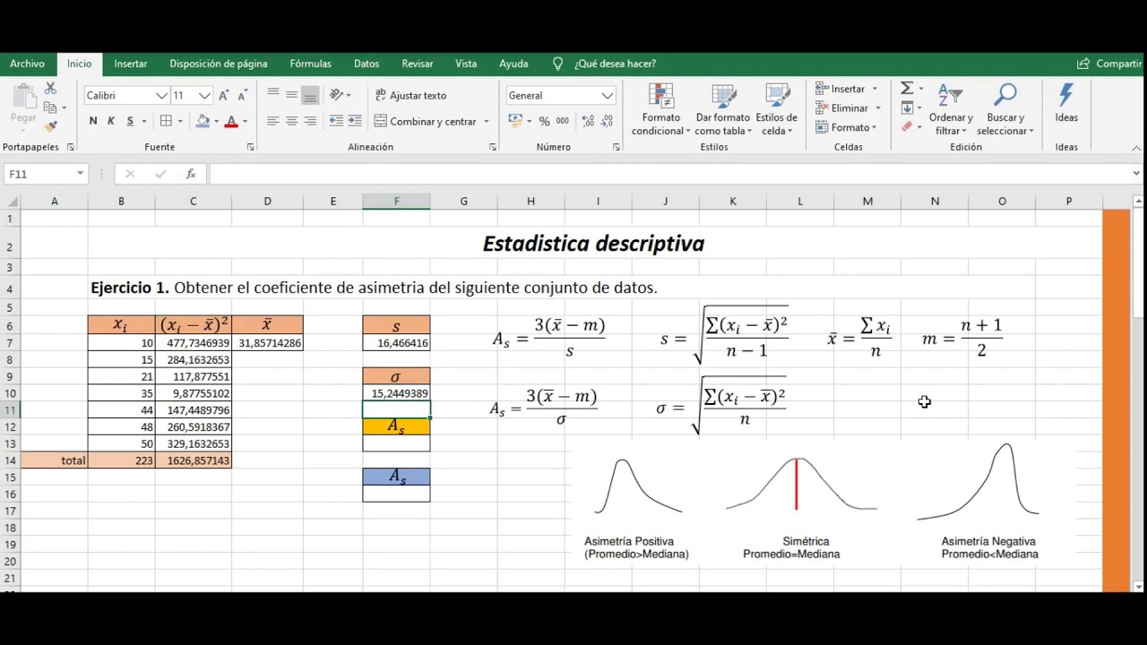Image resolution: width=1147 pixels, height=645 pixels.
Task: Center text horizontally
Action: (x=291, y=121)
